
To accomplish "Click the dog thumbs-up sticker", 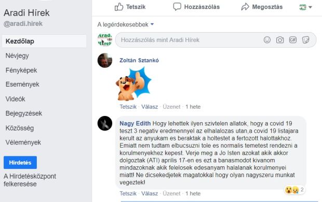I will 133,84.
